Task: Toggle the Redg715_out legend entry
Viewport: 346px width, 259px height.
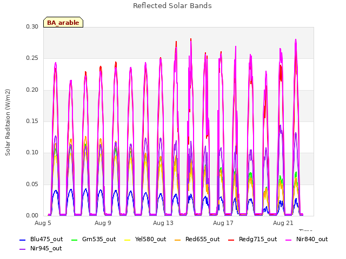Action: (x=252, y=239)
